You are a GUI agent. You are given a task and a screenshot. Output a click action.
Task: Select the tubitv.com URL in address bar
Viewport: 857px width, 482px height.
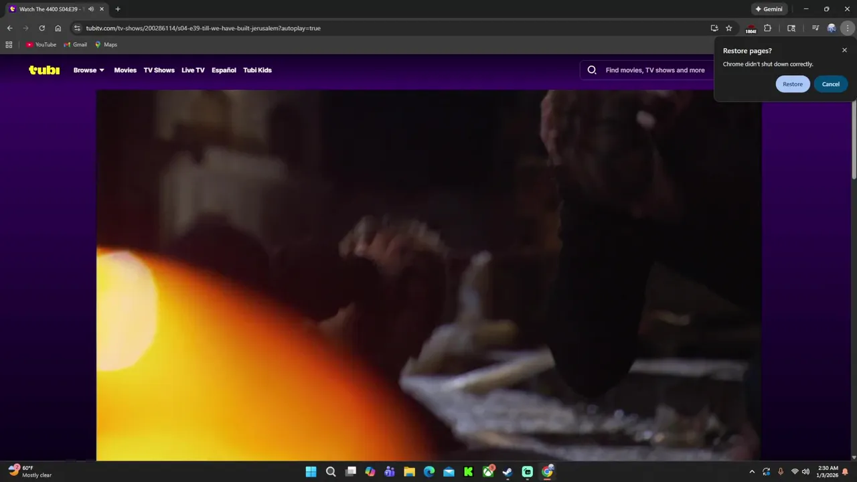point(204,28)
